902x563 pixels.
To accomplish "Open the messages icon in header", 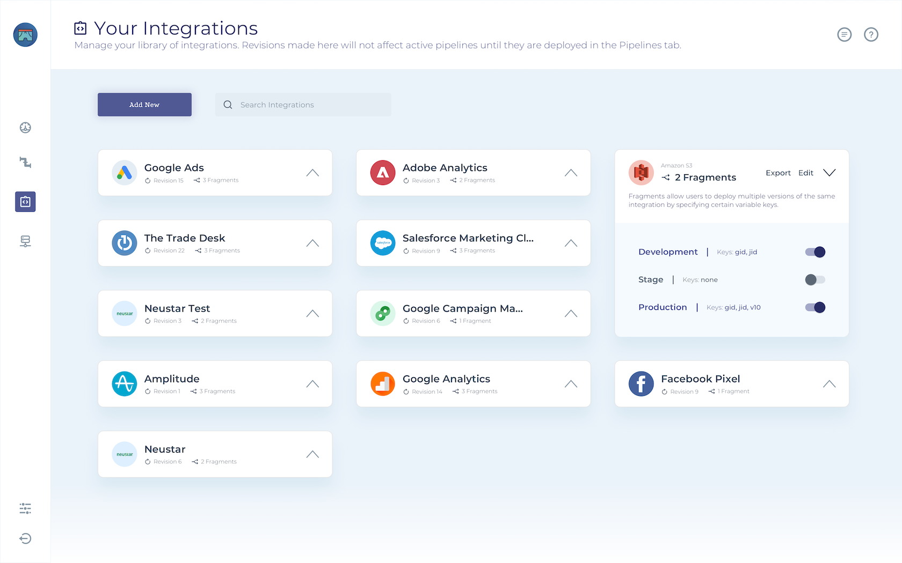I will click(844, 35).
